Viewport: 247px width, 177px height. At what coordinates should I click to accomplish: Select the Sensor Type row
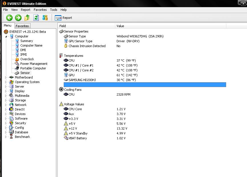click(x=145, y=36)
